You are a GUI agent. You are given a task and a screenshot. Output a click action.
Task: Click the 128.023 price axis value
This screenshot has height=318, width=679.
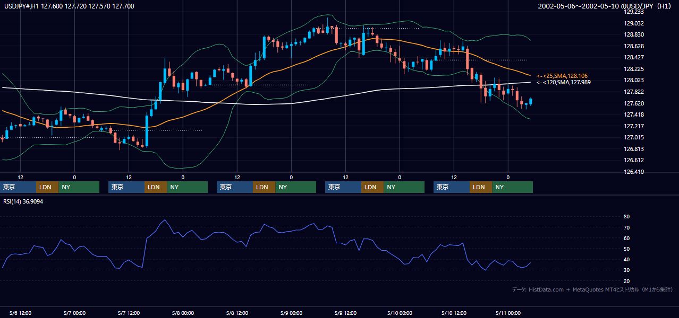point(634,80)
